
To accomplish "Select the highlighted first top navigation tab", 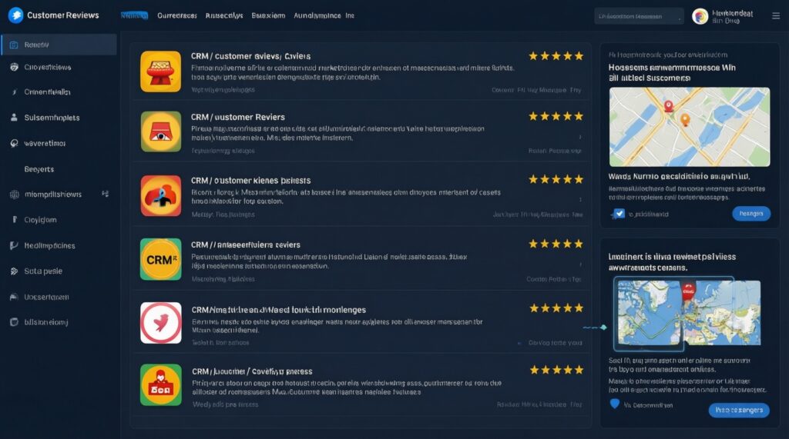I will (134, 15).
